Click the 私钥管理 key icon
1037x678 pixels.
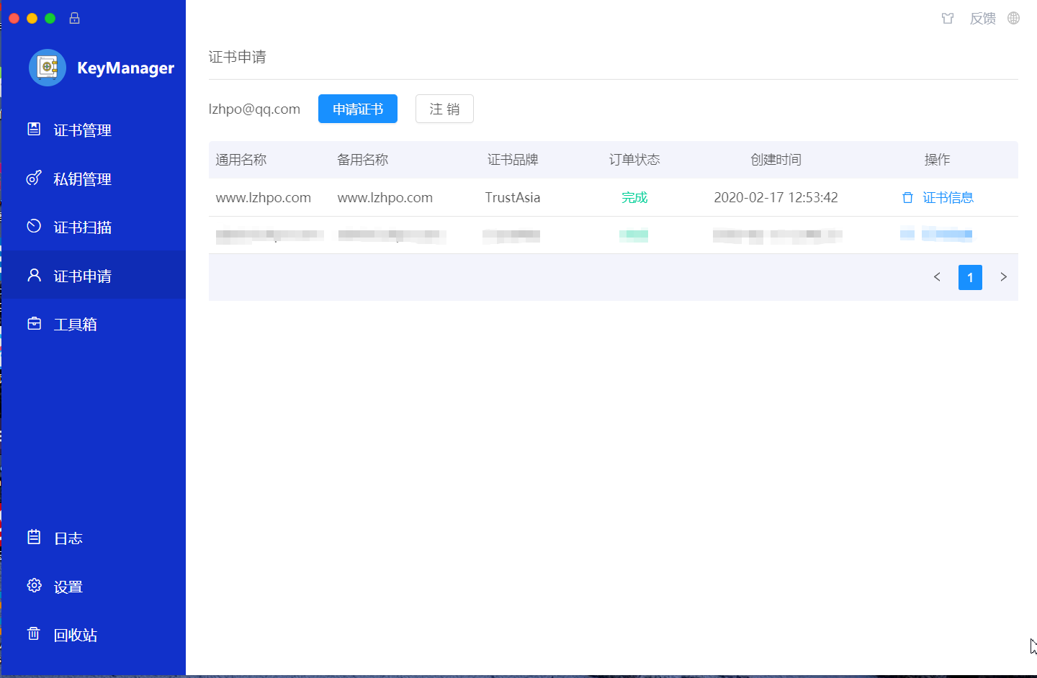pos(34,178)
